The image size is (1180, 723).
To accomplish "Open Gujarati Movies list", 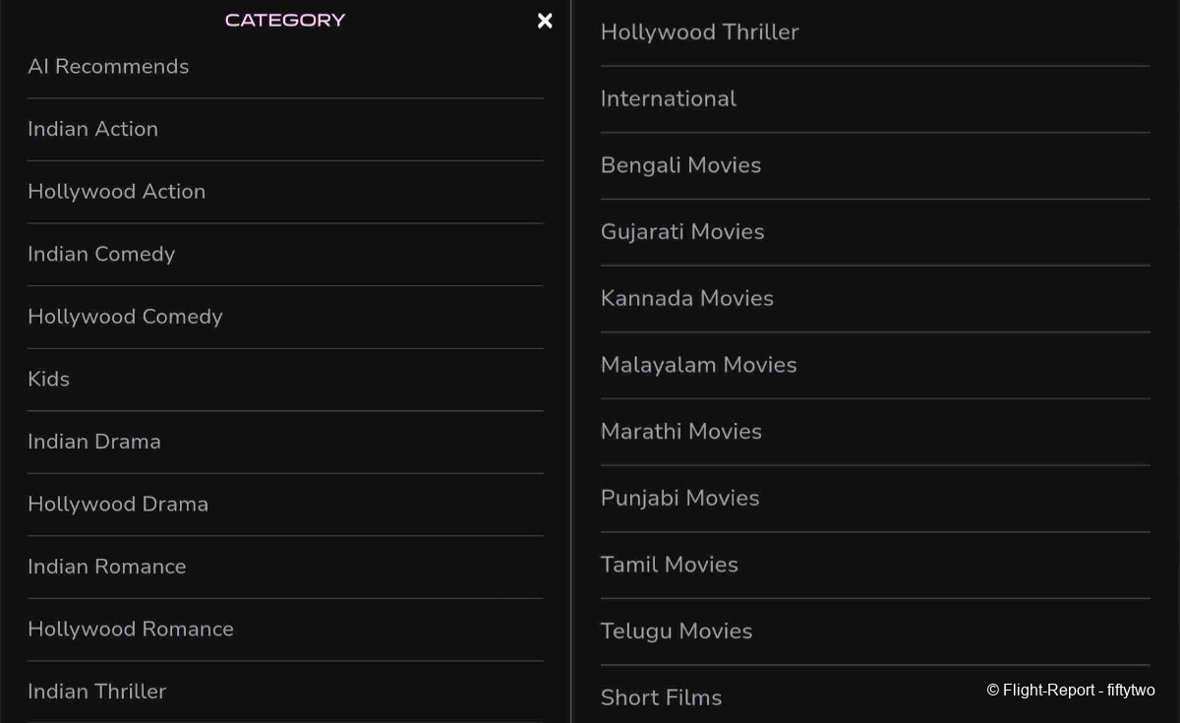I will pyautogui.click(x=682, y=232).
